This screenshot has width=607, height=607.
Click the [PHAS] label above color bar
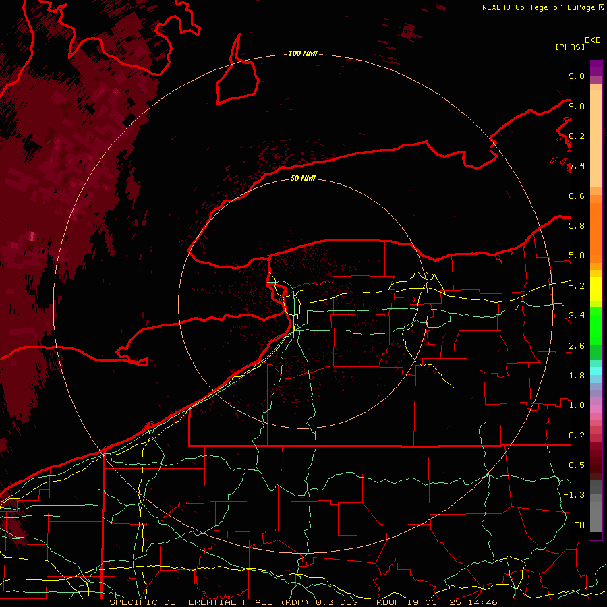click(570, 47)
